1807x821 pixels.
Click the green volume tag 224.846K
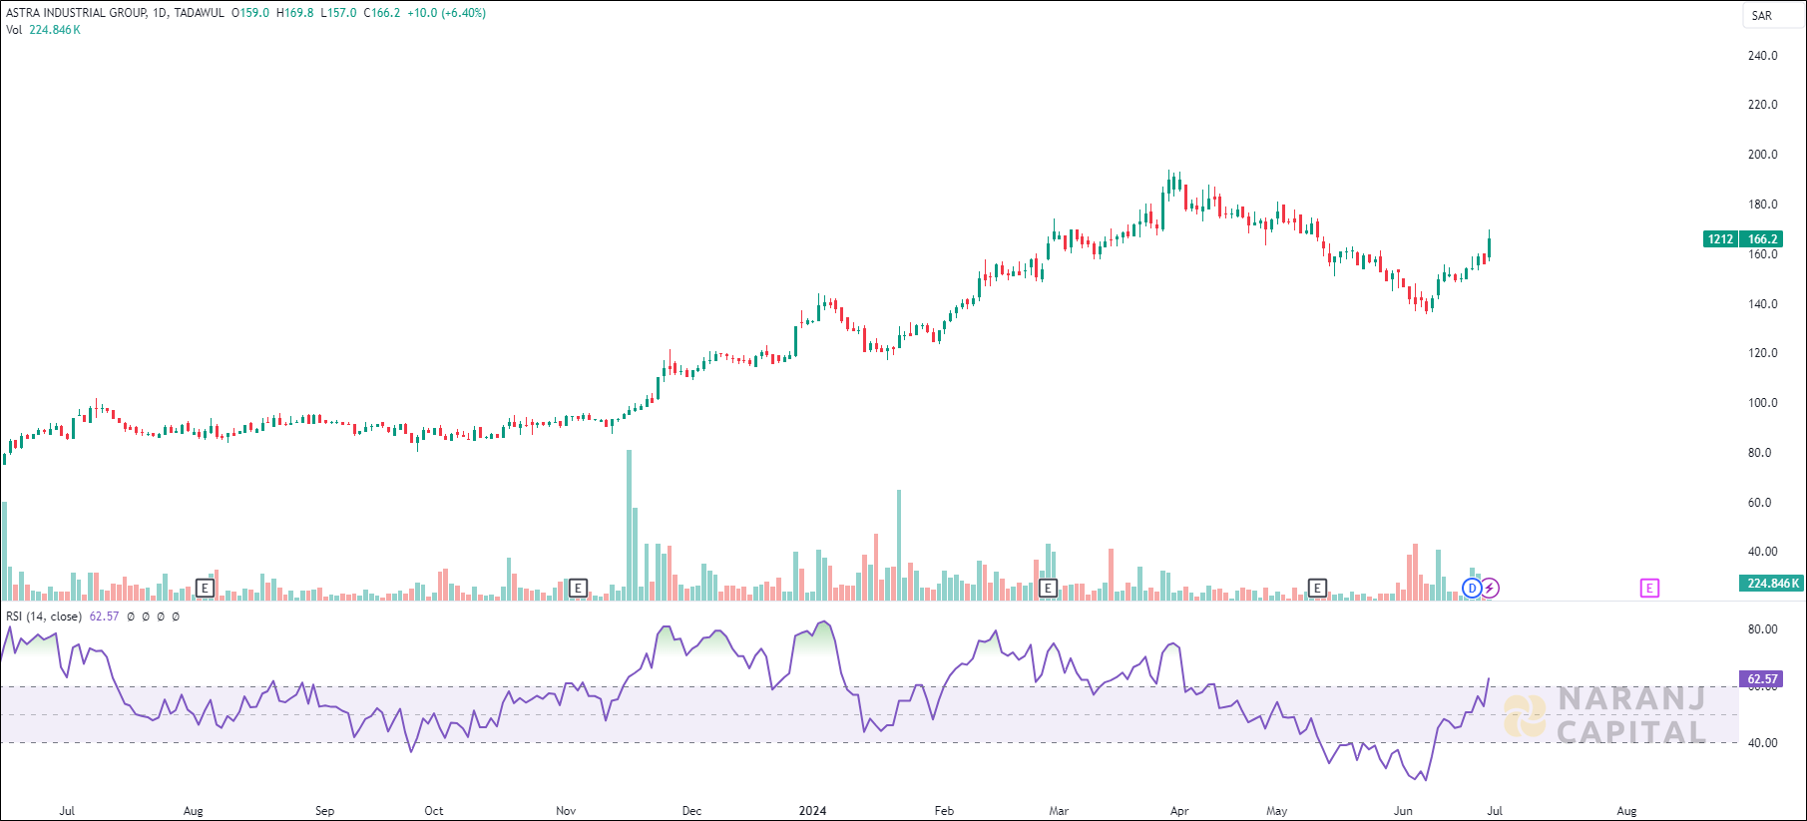[1772, 584]
